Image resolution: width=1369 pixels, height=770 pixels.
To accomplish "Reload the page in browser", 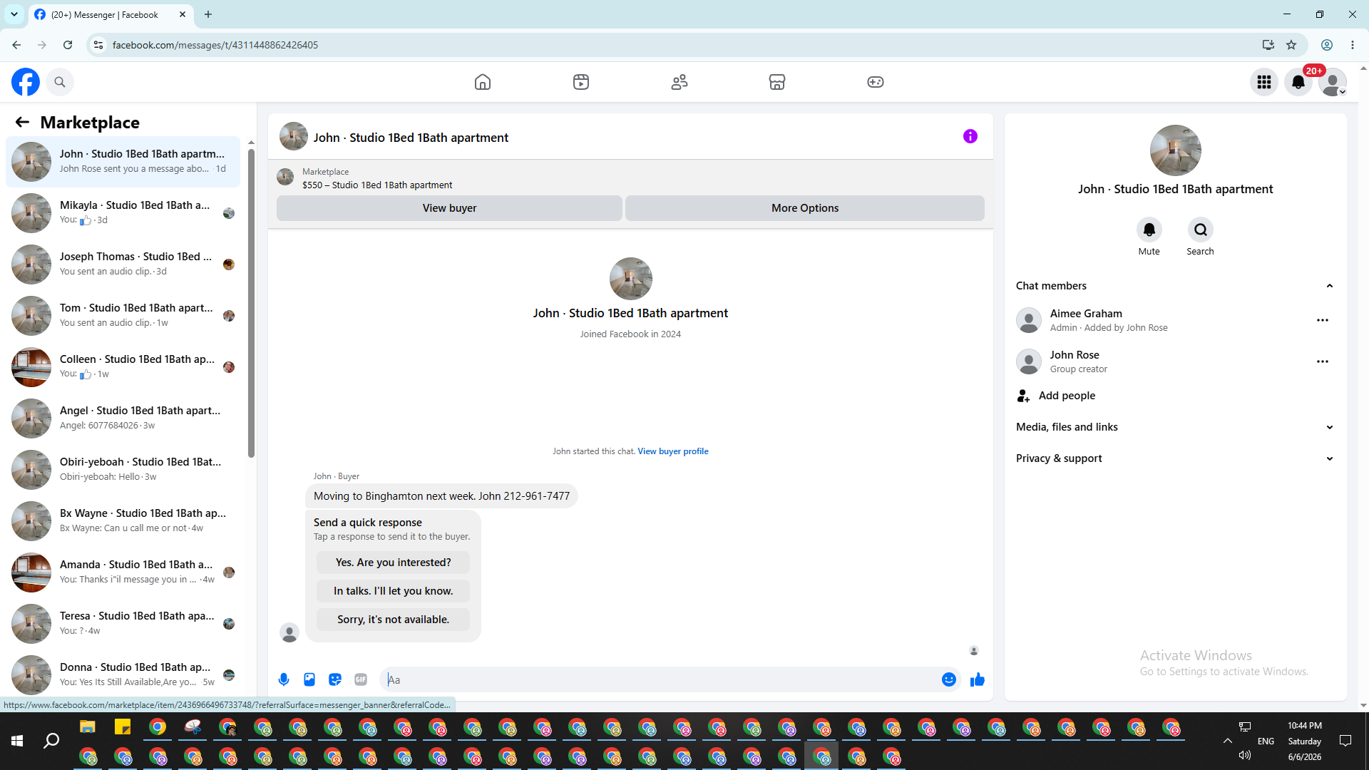I will click(x=68, y=45).
